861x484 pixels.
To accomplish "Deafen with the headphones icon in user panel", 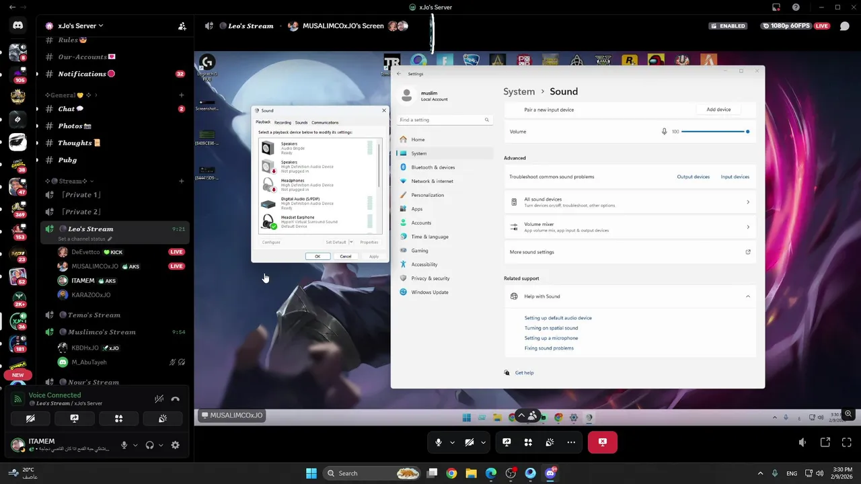I will [149, 445].
